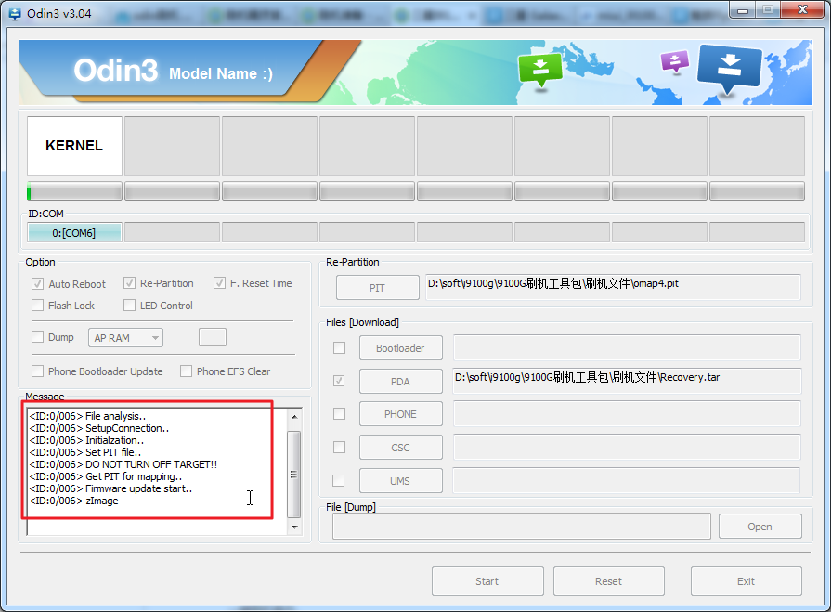Click the green download icon in banner
The width and height of the screenshot is (831, 612).
click(x=540, y=69)
